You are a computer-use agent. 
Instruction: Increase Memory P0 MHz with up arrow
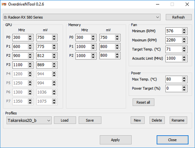[93, 36]
